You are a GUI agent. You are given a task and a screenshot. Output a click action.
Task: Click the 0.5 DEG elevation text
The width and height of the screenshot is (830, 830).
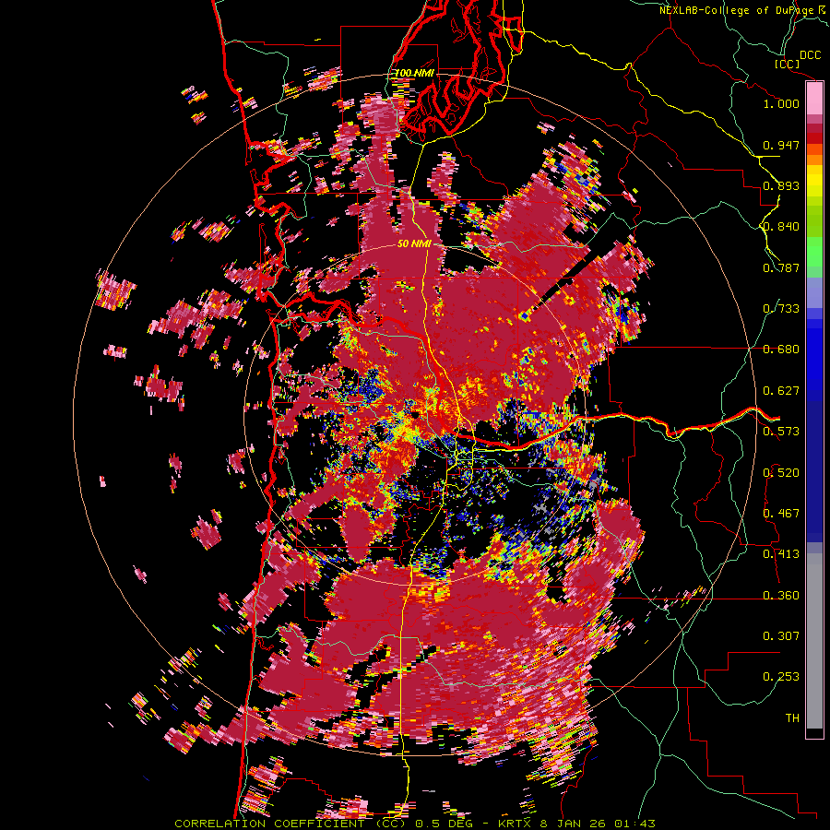(444, 824)
